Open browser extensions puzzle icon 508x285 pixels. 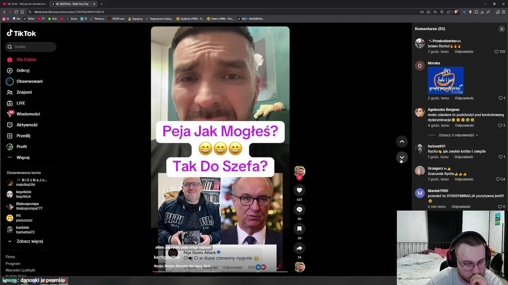click(476, 12)
